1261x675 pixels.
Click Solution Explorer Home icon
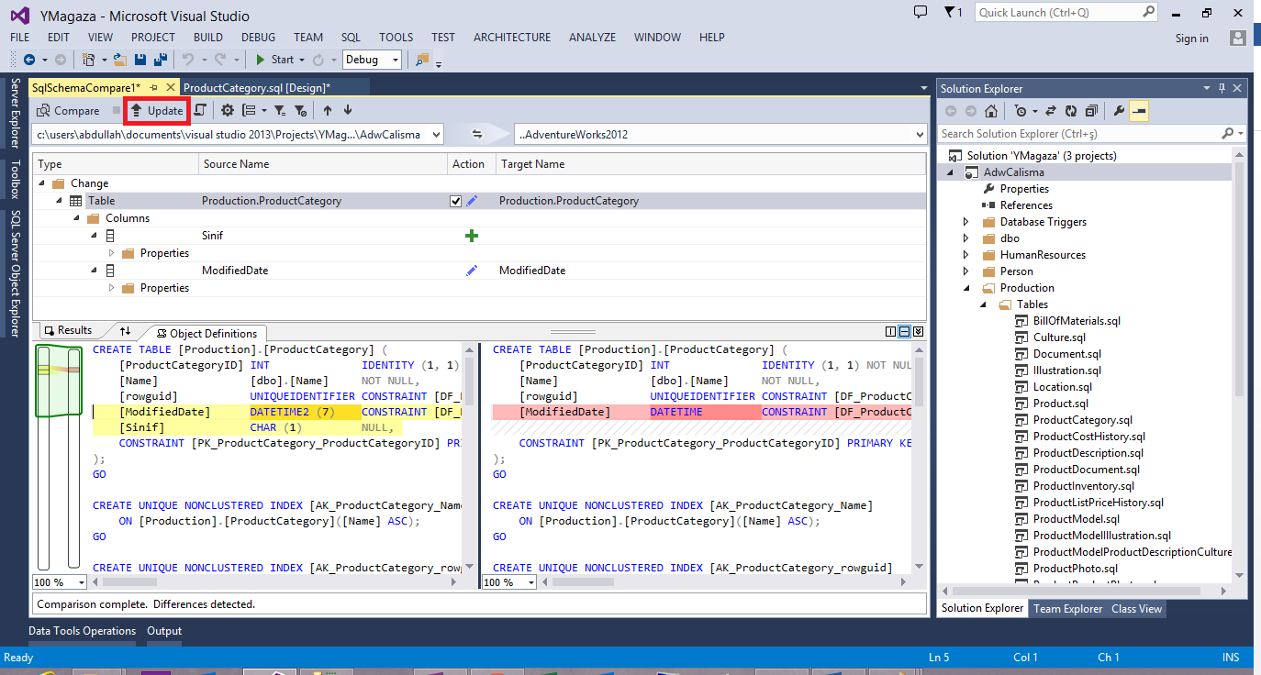(991, 111)
